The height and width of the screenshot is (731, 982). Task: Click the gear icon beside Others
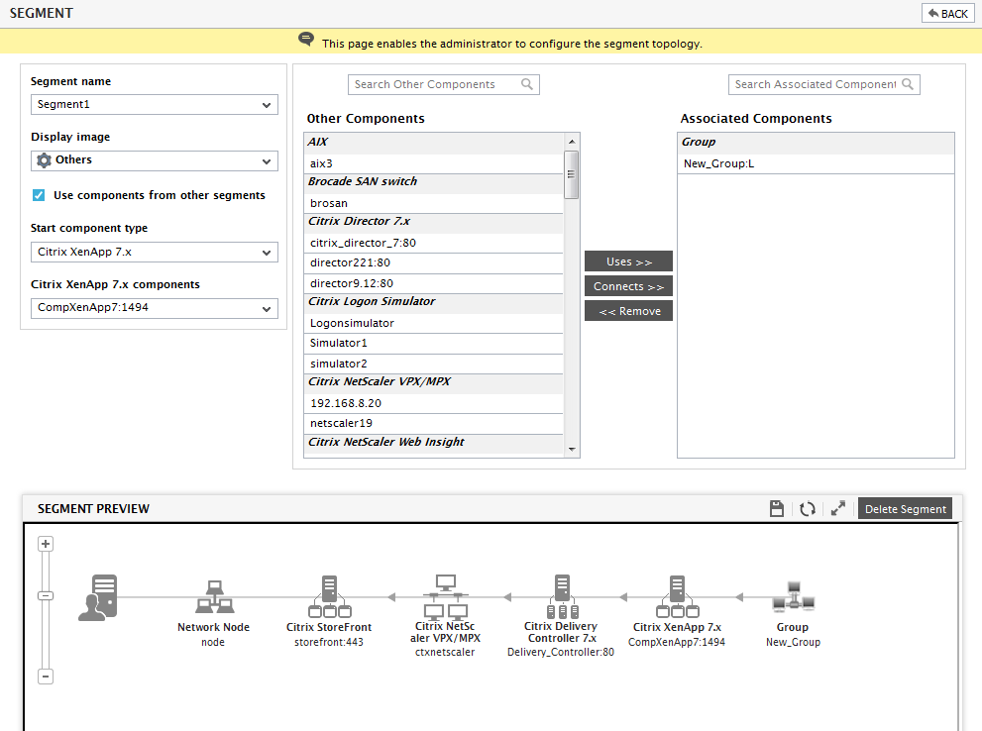tap(44, 160)
